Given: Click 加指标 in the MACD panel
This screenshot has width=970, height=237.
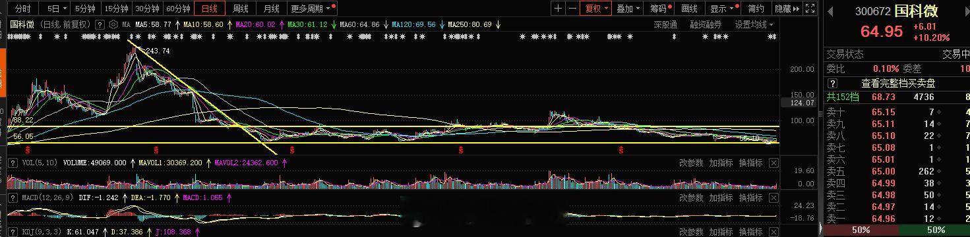Looking at the screenshot, I should coord(721,197).
